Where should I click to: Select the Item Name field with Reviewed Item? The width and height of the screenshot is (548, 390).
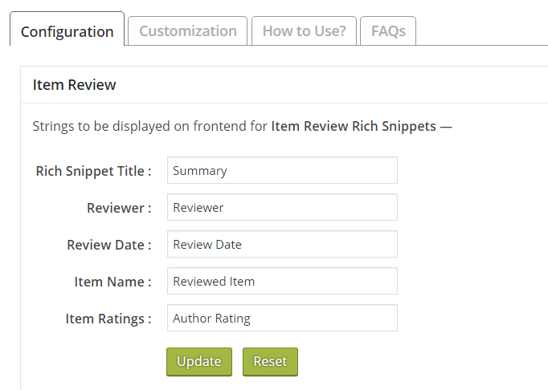point(282,281)
